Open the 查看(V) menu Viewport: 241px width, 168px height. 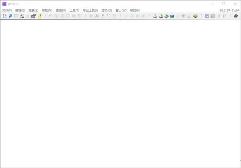click(61, 10)
